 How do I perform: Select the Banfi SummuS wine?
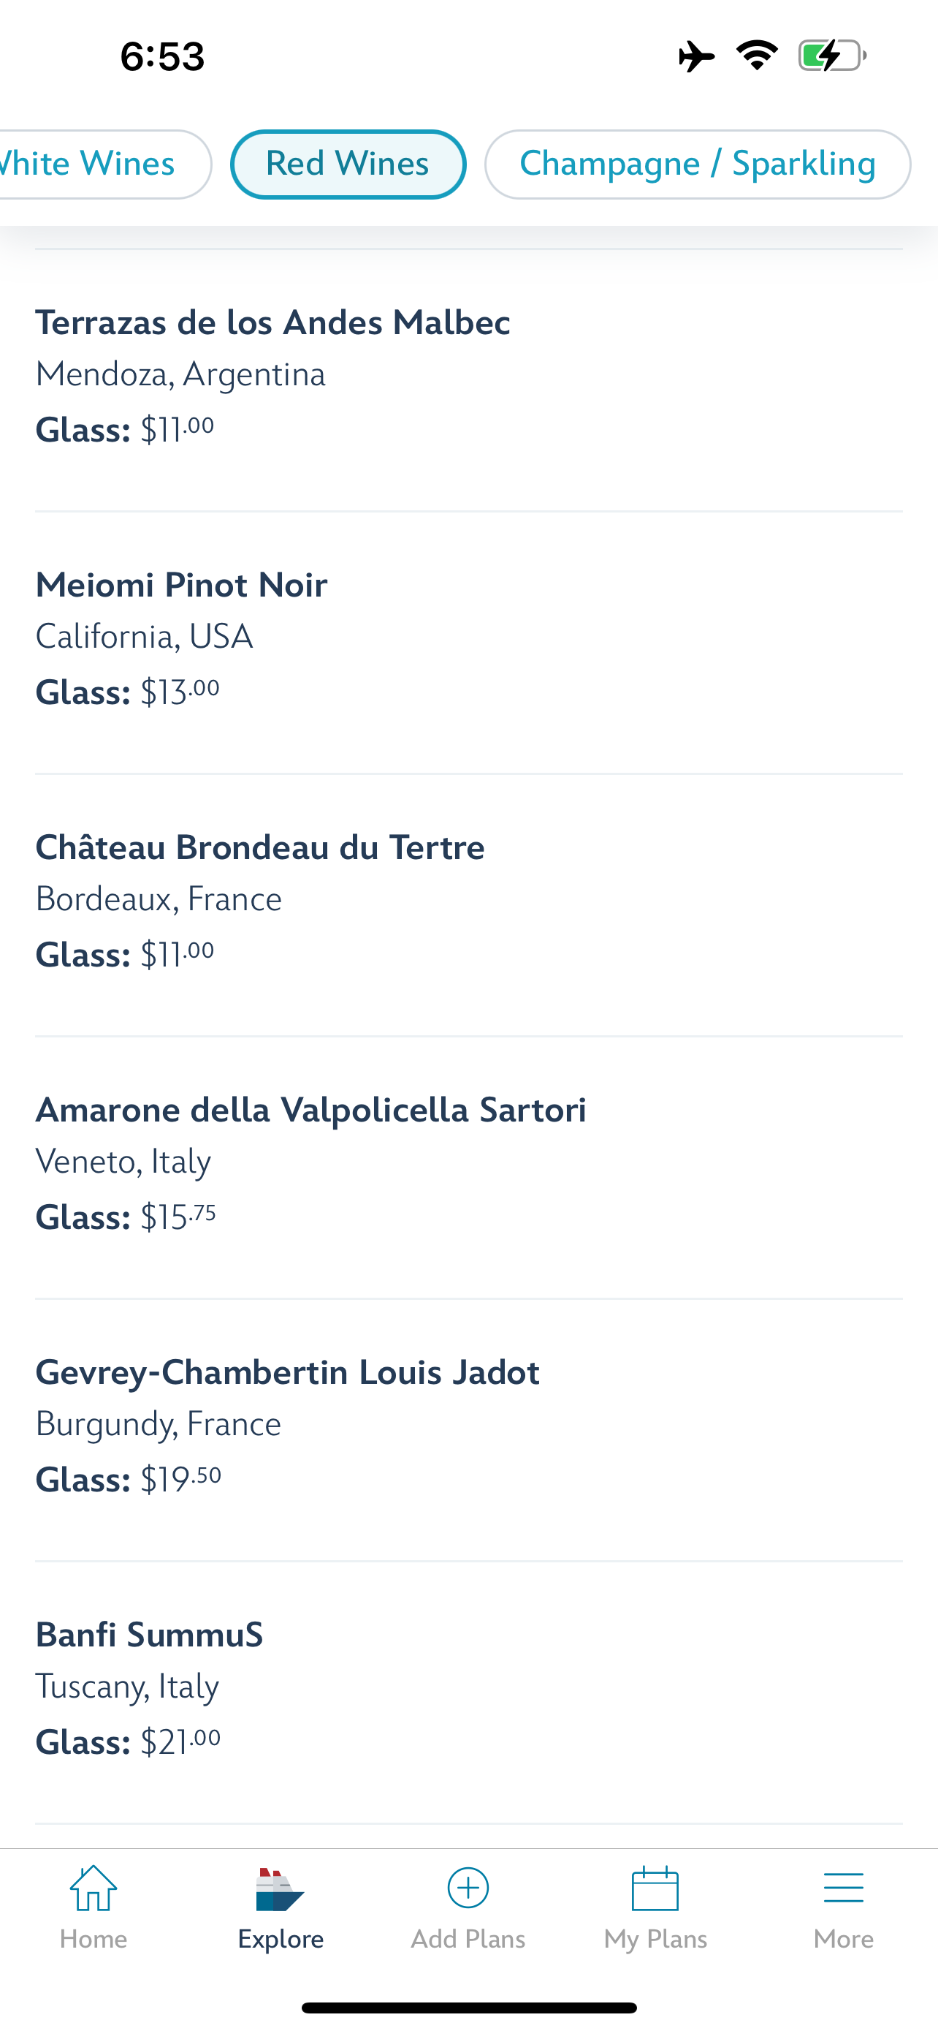click(x=150, y=1636)
